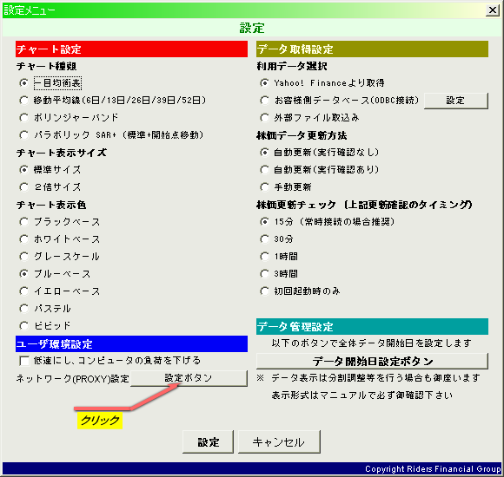Choose 外部ファイル取込み data source

click(264, 118)
